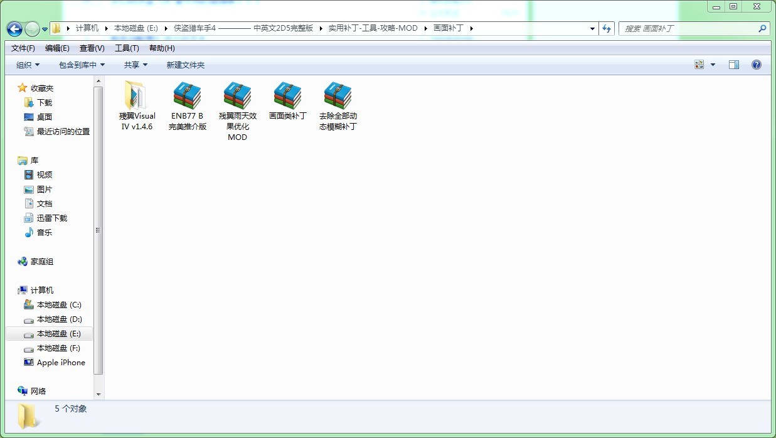Click the 最近访问的位置 icon

pos(29,131)
